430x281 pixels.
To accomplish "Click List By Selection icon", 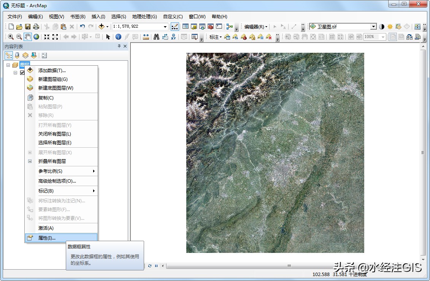I will click(x=34, y=55).
